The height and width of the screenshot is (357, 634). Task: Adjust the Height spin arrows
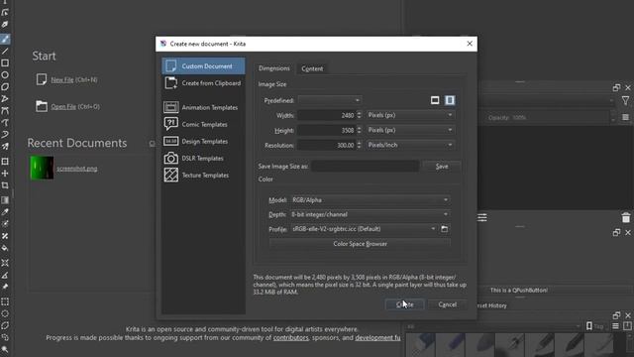click(359, 130)
